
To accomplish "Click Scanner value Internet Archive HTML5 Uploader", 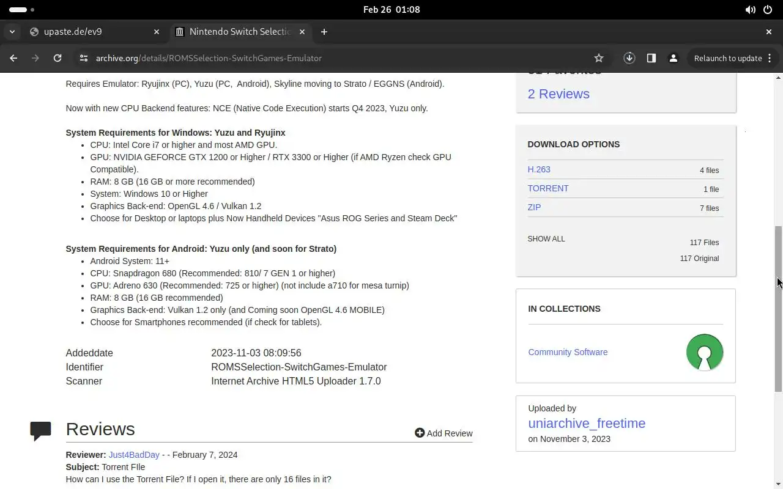I will pyautogui.click(x=296, y=381).
